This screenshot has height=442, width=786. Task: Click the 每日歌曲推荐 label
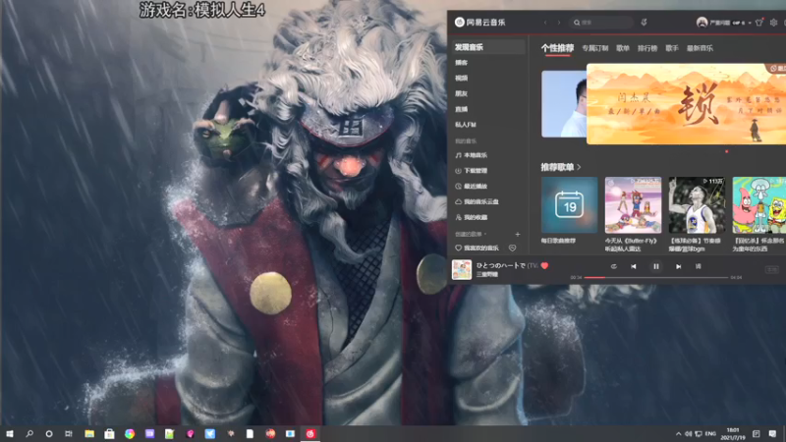point(558,241)
